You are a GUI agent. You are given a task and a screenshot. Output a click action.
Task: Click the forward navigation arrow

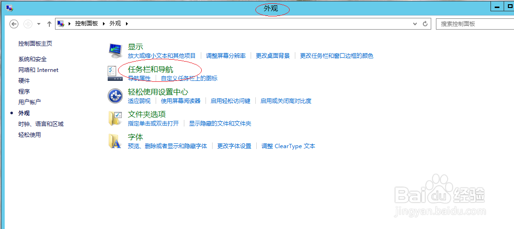click(x=28, y=24)
